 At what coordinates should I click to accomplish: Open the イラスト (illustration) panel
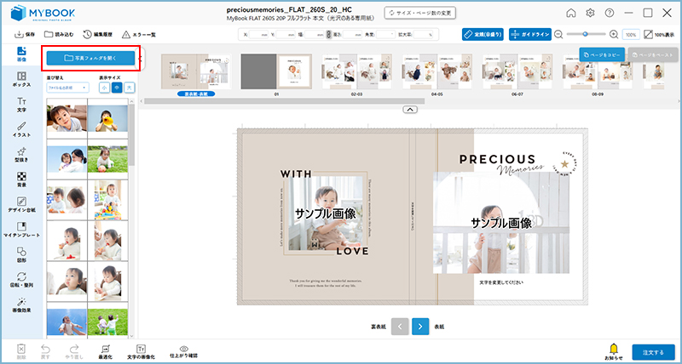[21, 130]
